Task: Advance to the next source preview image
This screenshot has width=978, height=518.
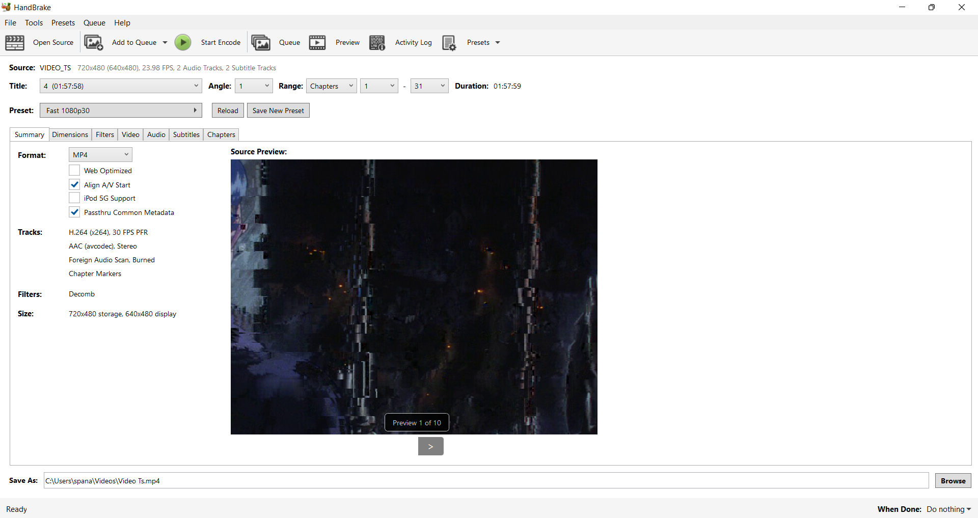Action: point(431,446)
